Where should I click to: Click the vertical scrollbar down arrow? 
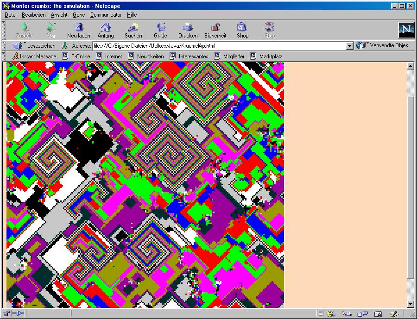[x=410, y=304]
